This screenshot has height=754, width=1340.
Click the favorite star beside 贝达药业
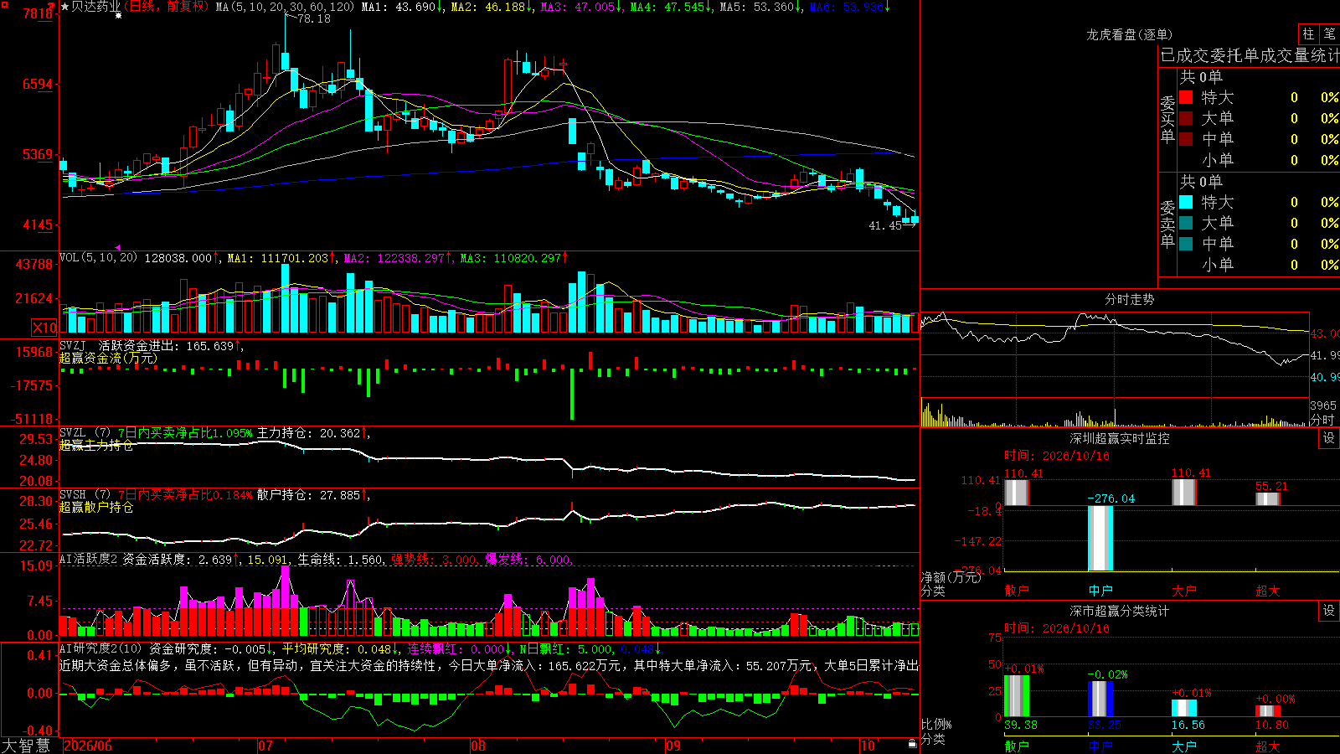(x=65, y=7)
